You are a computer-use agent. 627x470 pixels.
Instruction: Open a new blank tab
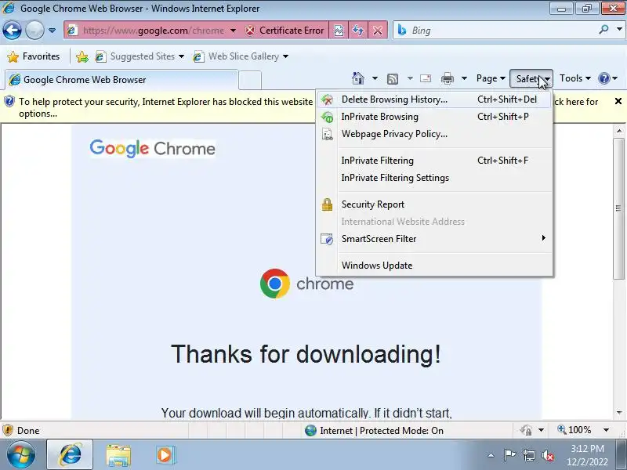pyautogui.click(x=250, y=80)
